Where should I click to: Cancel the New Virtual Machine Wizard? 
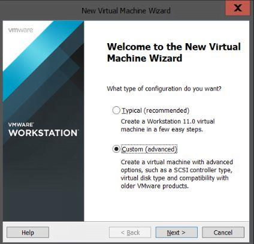pos(223,233)
